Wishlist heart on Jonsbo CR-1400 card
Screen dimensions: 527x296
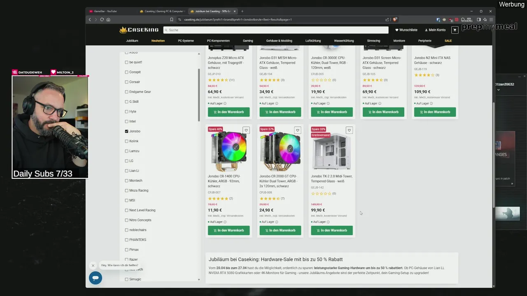(246, 130)
